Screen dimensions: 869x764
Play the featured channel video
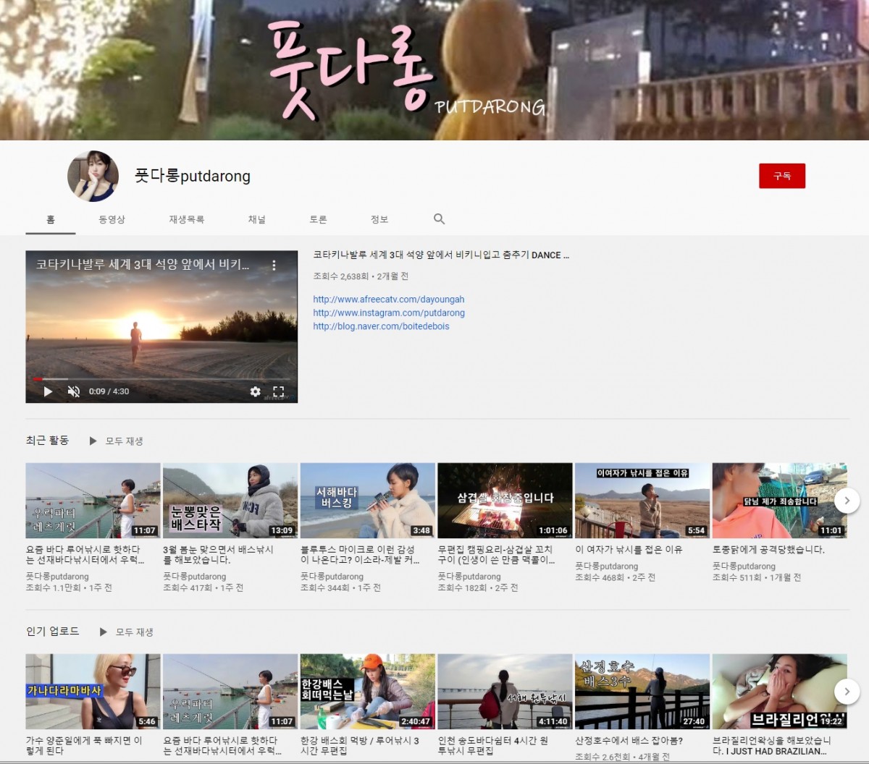click(48, 391)
